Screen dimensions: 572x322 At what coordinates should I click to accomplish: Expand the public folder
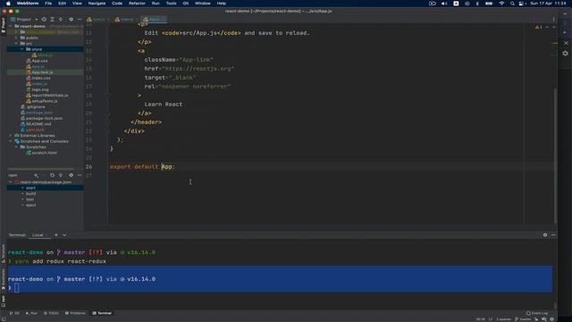point(16,38)
